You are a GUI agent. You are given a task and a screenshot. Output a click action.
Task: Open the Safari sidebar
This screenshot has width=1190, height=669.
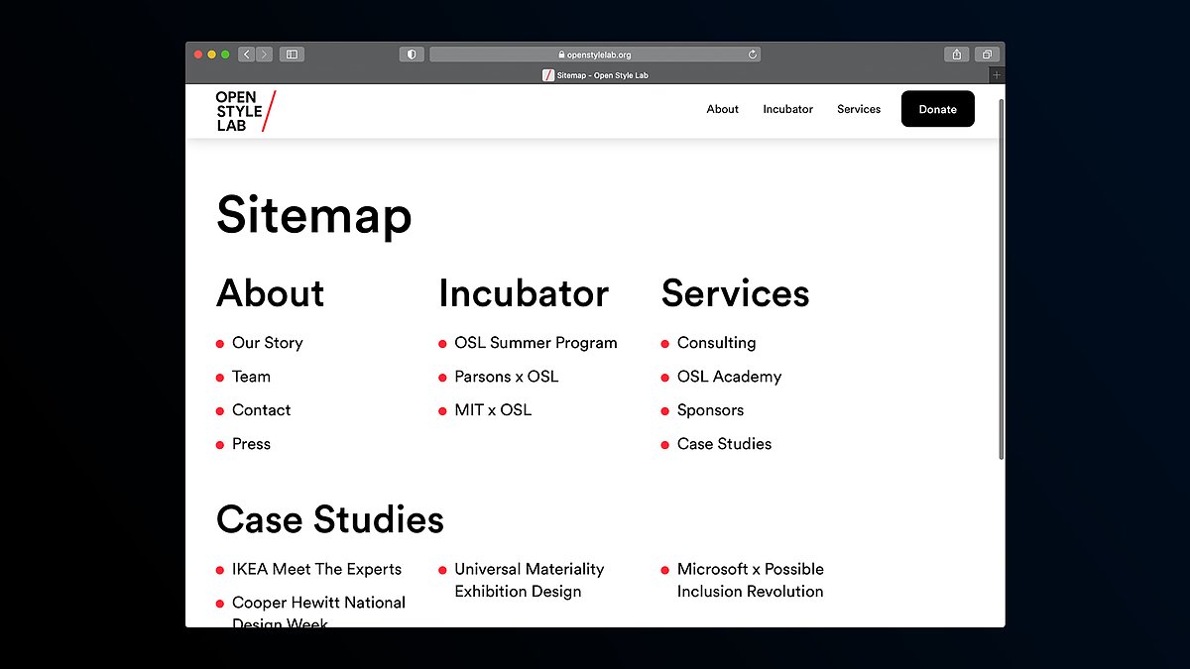pyautogui.click(x=292, y=55)
